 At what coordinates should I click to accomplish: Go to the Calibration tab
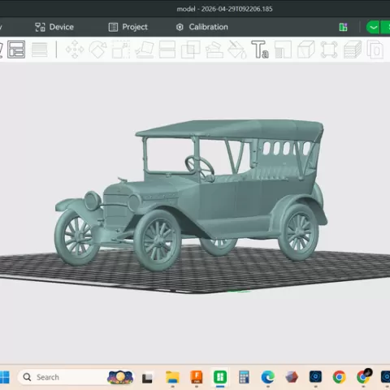tap(202, 27)
